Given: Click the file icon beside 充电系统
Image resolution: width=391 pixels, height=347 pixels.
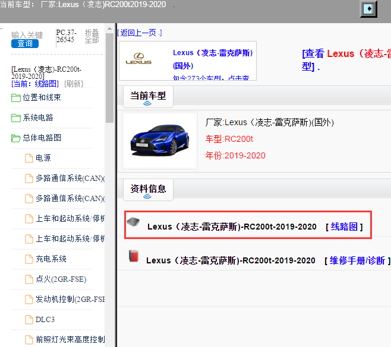Looking at the screenshot, I should 29,259.
